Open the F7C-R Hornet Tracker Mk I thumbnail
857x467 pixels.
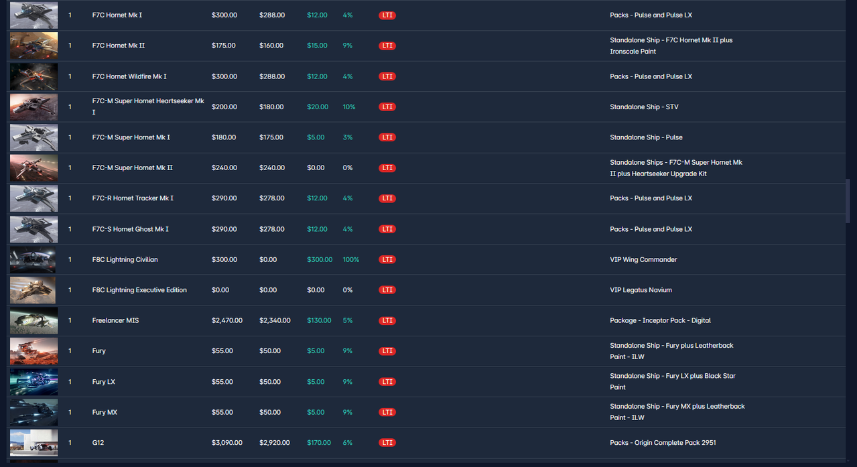(34, 198)
